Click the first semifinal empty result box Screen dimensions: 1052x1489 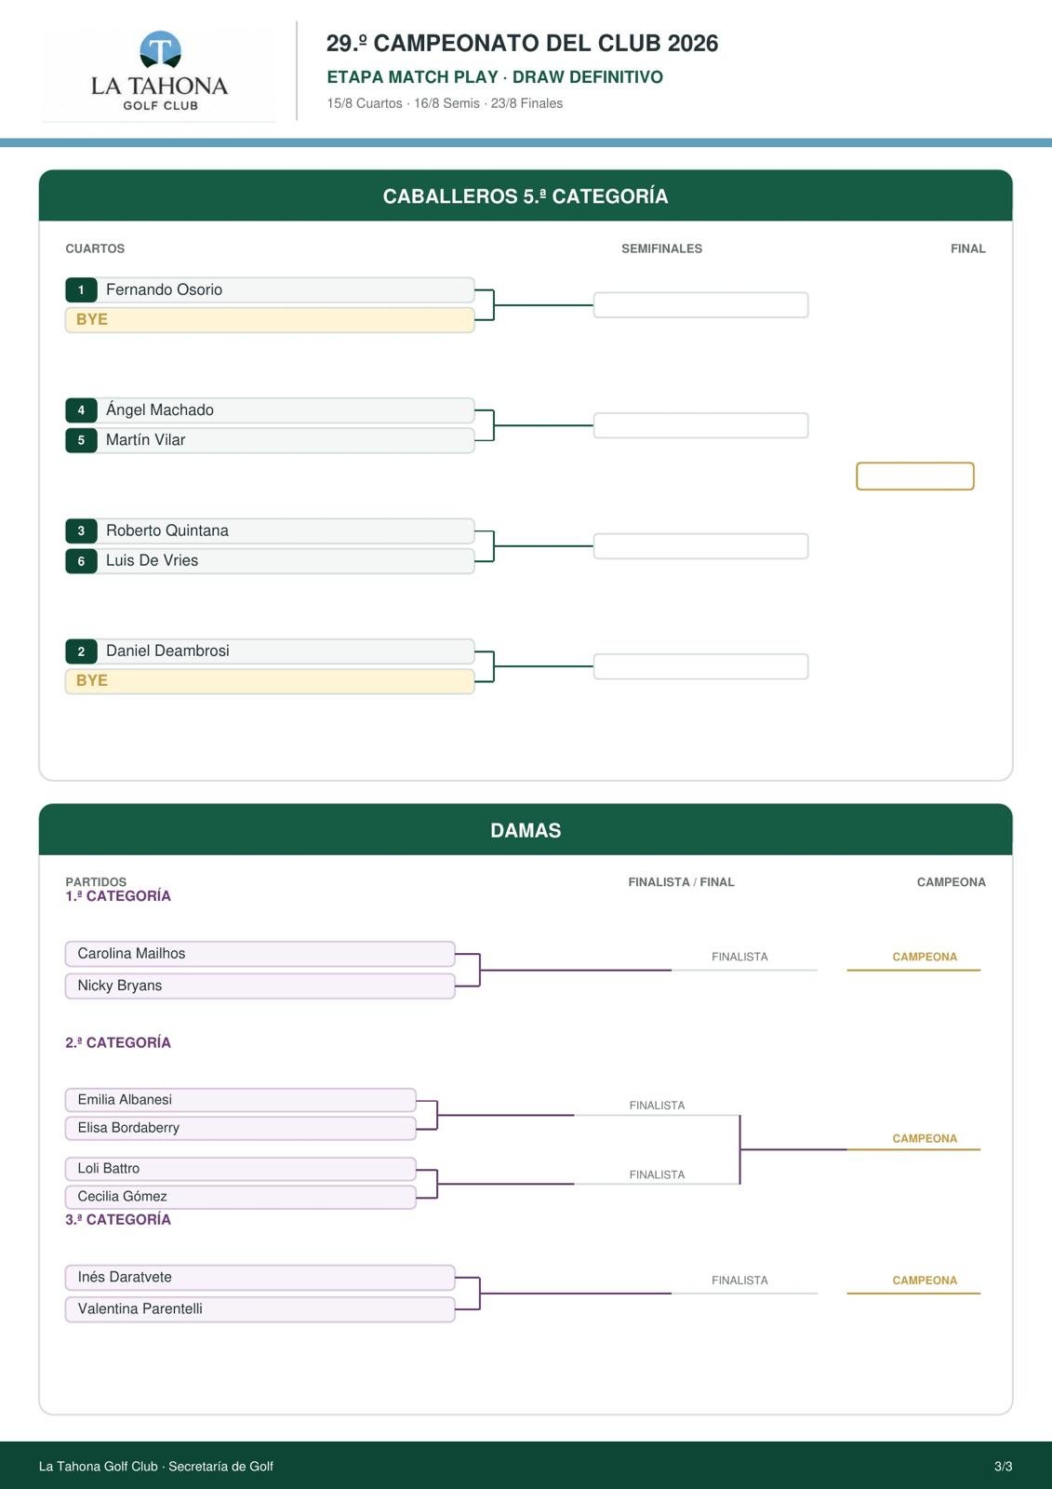(x=701, y=305)
